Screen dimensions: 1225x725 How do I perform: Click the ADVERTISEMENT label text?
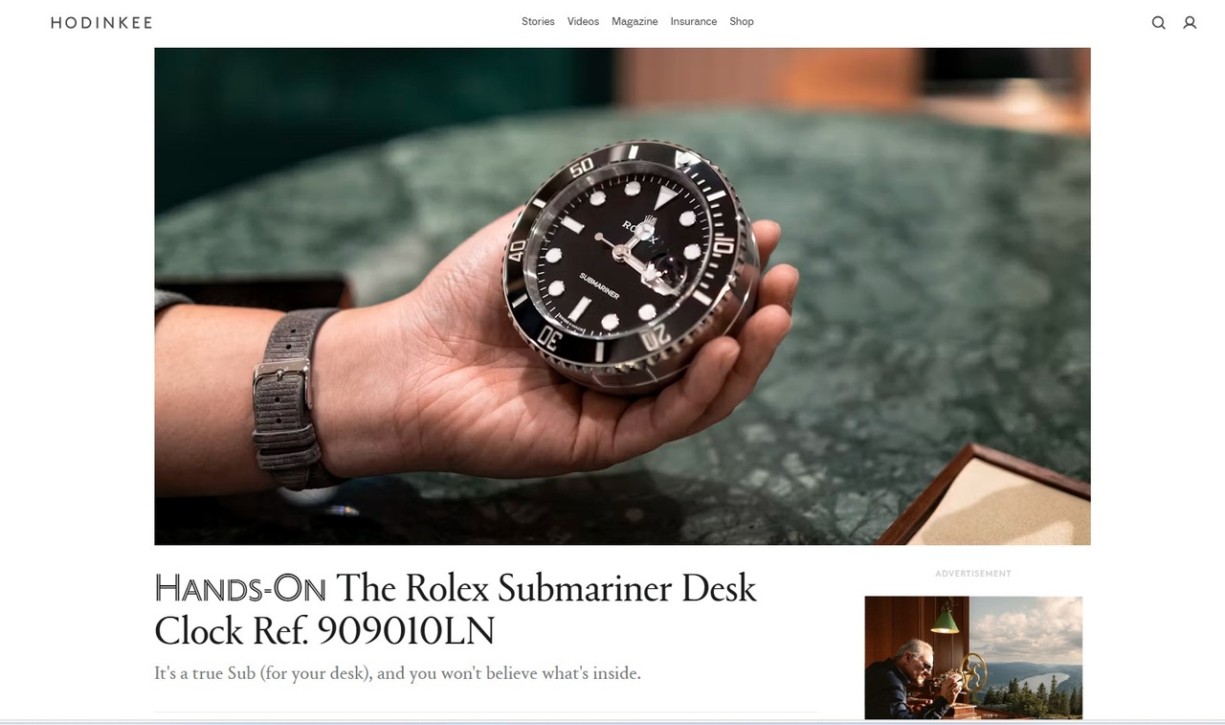(x=973, y=574)
